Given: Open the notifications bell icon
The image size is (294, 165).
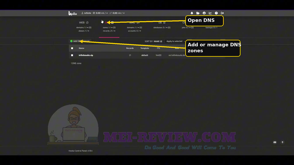Looking at the screenshot, I should [192, 13].
